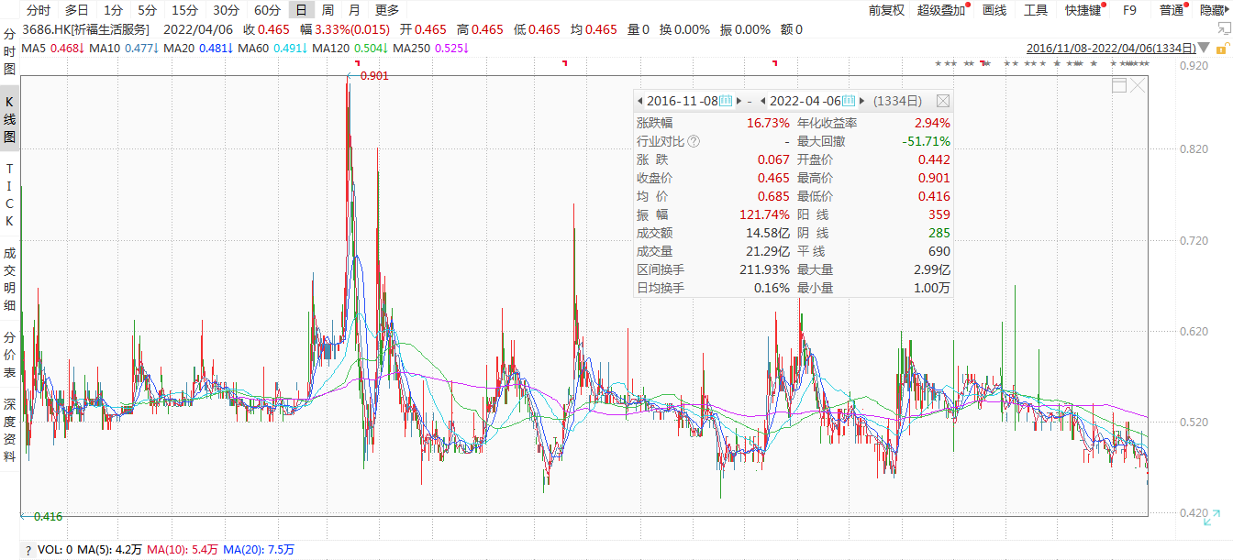Open the 更多 periods dropdown
1233x560 pixels.
[387, 10]
